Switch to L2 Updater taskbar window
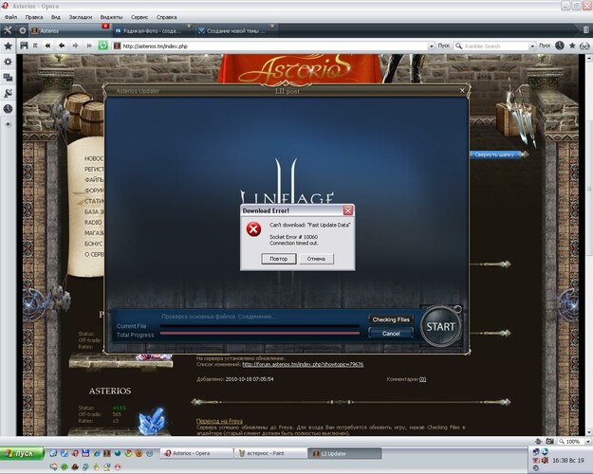The image size is (593, 474). tap(345, 453)
